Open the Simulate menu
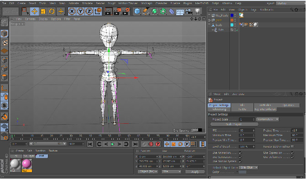 87,3
